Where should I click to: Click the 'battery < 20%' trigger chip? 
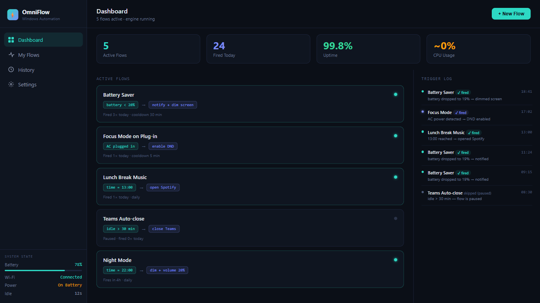[x=121, y=105]
